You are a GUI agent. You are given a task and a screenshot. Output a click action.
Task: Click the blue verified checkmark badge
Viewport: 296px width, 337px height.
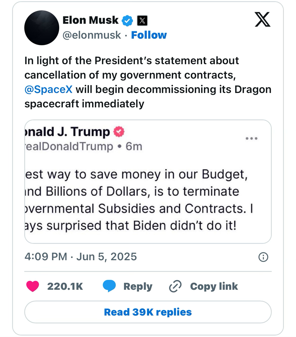127,21
